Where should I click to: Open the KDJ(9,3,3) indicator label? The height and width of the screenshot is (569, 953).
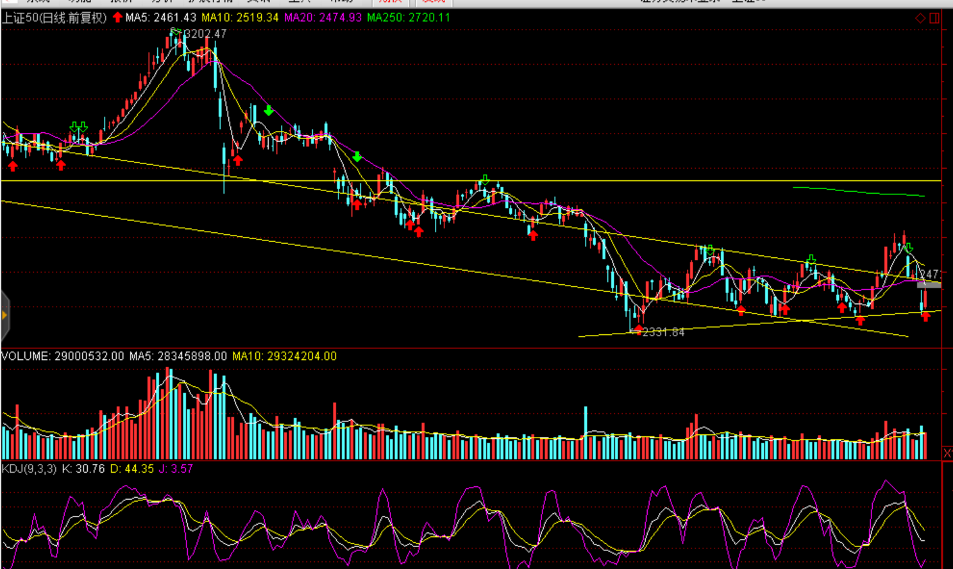[30, 469]
